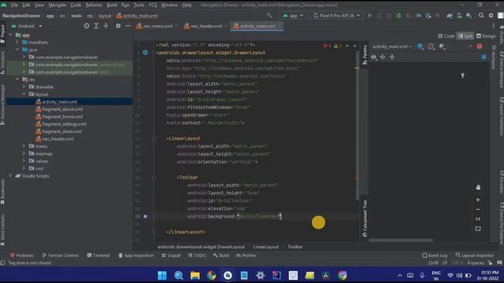504x283 pixels.
Task: Click the gutter class icon next to DrawerLayout
Action: (145, 53)
